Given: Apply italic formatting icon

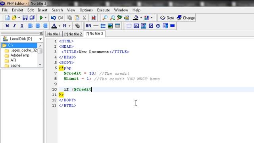Looking at the screenshot, I should (14, 26).
